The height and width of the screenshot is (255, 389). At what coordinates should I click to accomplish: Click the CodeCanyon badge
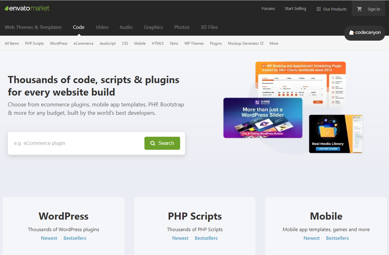click(365, 33)
